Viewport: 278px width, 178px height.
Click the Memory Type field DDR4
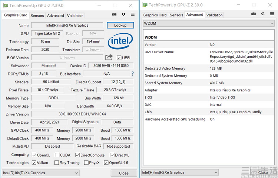click(53, 98)
